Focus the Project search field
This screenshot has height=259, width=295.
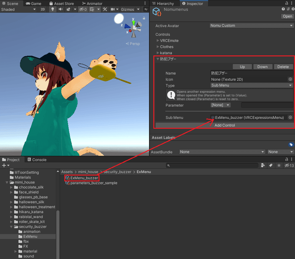click(x=212, y=165)
